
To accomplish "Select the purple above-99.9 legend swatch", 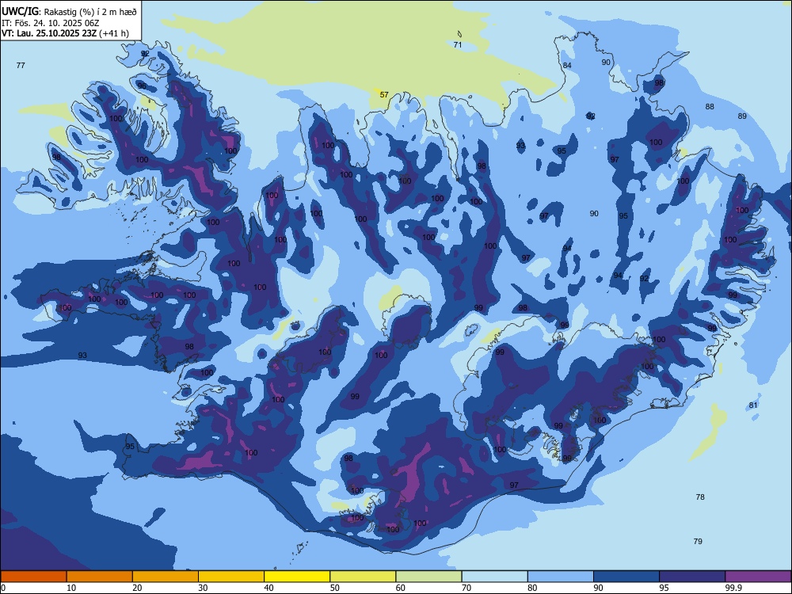I will click(x=758, y=577).
